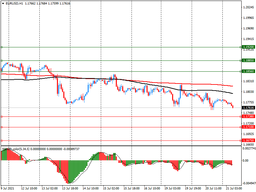Click the red 1.17100 price label

point(248,127)
